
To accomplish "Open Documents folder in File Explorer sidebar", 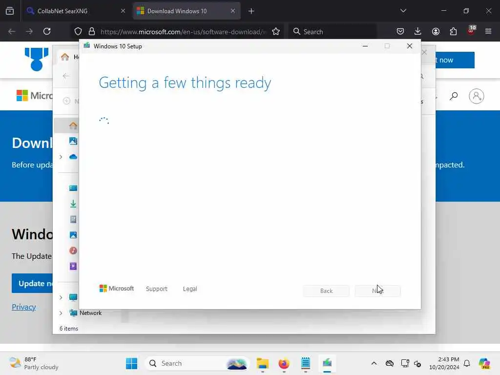I will pyautogui.click(x=73, y=219).
